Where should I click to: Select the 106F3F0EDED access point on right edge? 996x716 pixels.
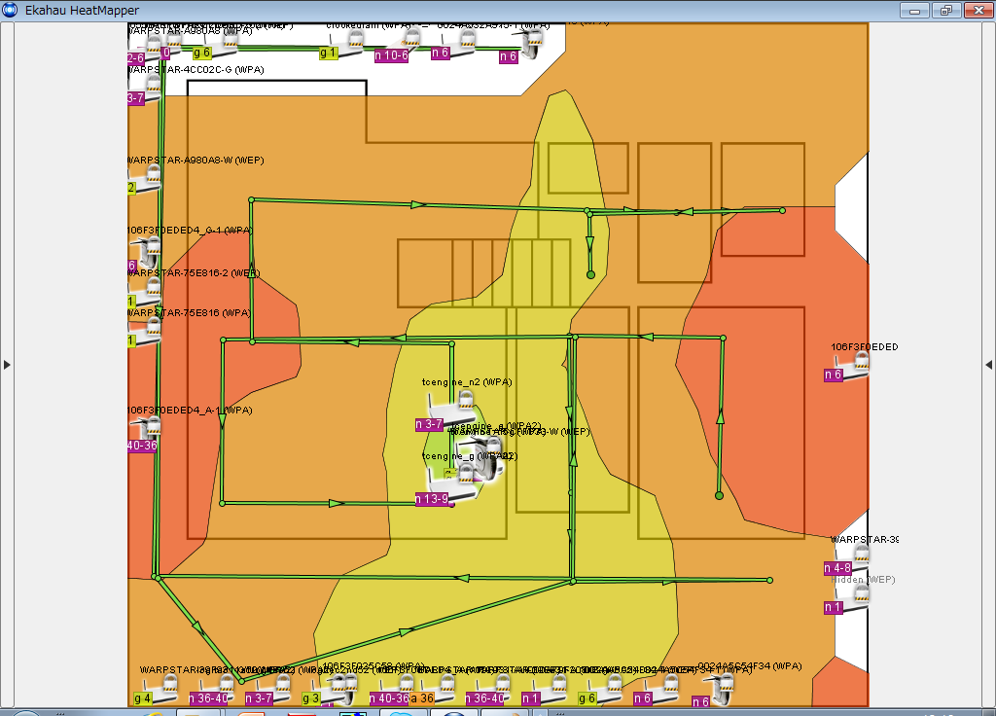pyautogui.click(x=856, y=366)
